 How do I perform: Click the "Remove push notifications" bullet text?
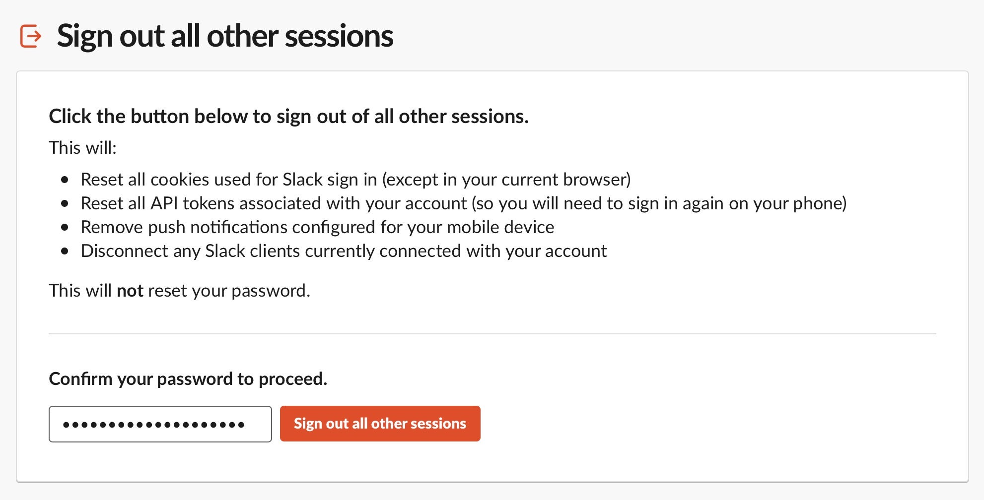[x=317, y=227]
